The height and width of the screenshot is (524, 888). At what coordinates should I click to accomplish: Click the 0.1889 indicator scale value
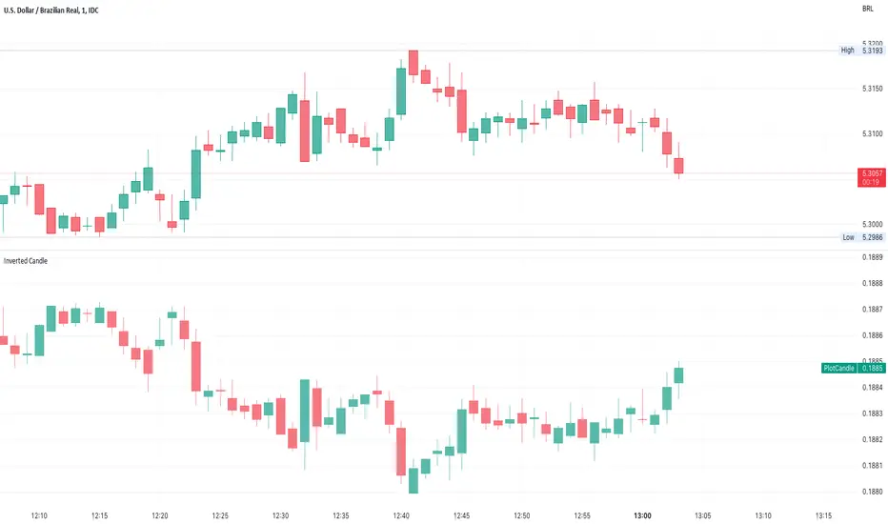pyautogui.click(x=872, y=257)
